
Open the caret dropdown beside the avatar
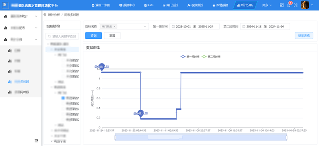[x=312, y=5]
